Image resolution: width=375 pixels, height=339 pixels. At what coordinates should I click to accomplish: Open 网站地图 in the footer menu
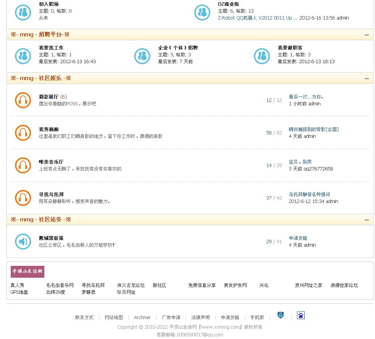coord(114,318)
